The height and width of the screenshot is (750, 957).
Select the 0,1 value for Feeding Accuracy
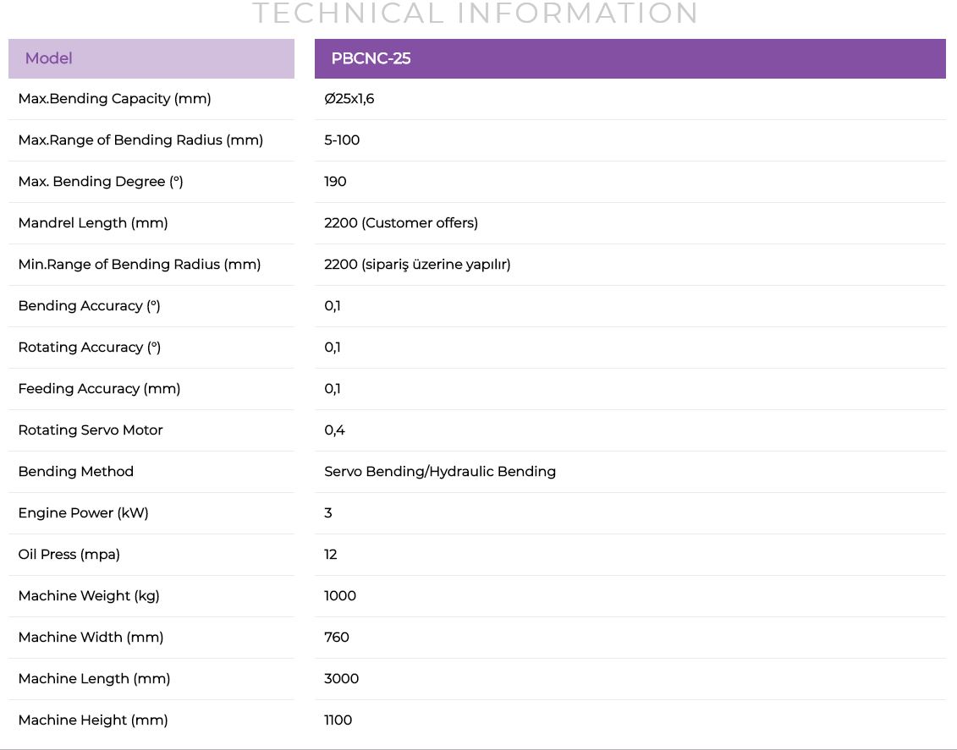333,389
